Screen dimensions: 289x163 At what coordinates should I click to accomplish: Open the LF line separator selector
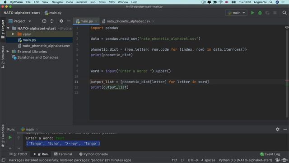point(182,160)
